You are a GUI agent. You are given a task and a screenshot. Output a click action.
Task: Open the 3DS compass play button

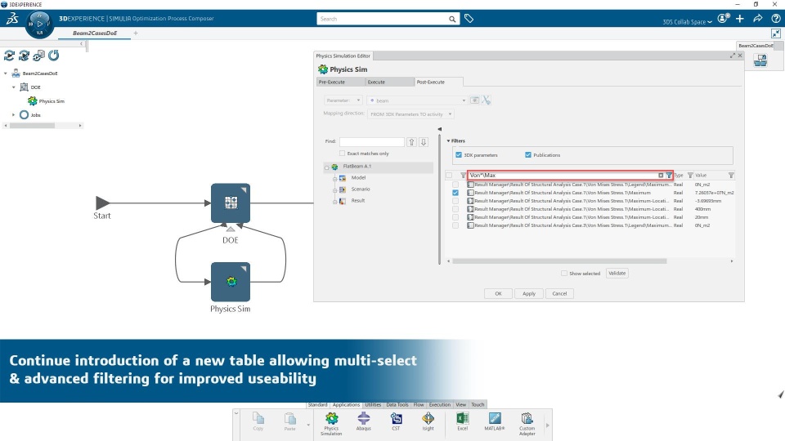click(x=39, y=24)
